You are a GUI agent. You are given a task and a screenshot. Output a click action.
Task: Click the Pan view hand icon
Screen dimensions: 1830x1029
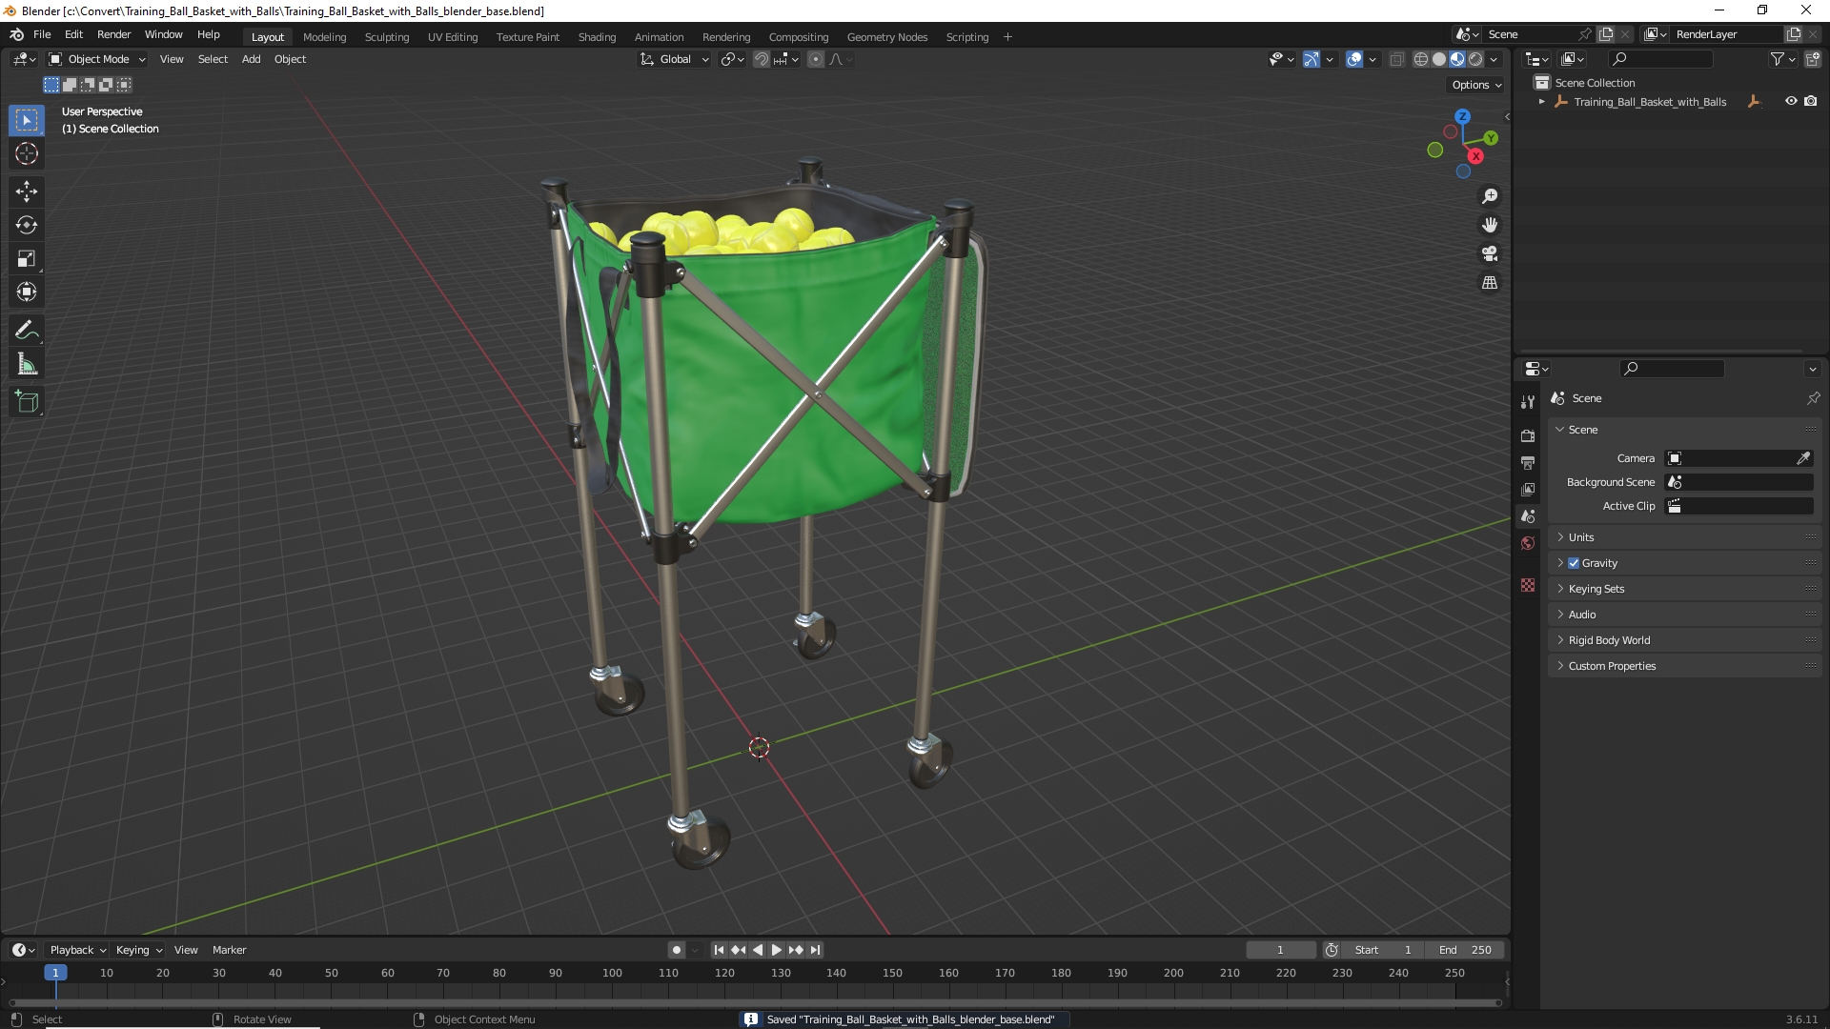pyautogui.click(x=1490, y=225)
